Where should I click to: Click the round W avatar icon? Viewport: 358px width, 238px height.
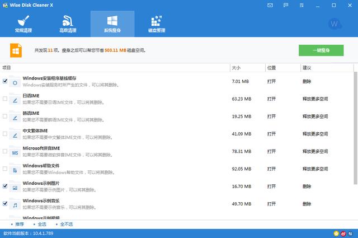pyautogui.click(x=335, y=24)
